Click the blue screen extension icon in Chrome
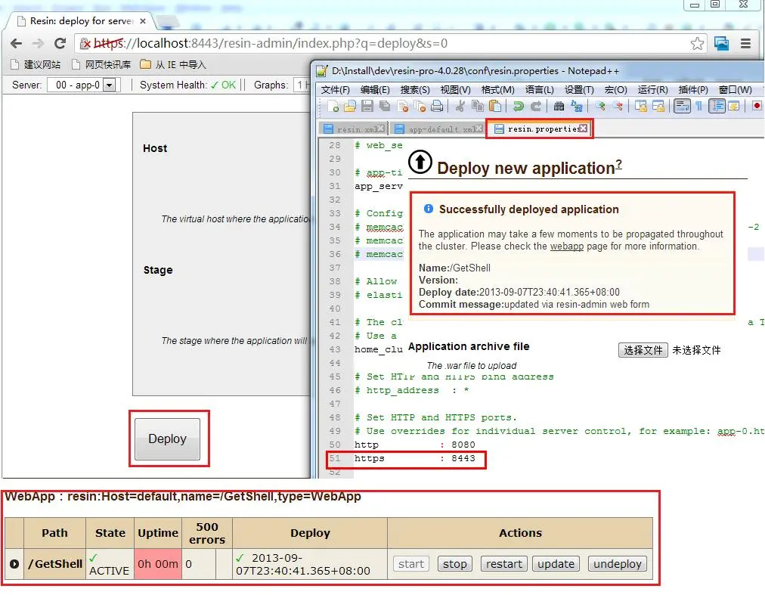This screenshot has width=765, height=595. pos(722,43)
